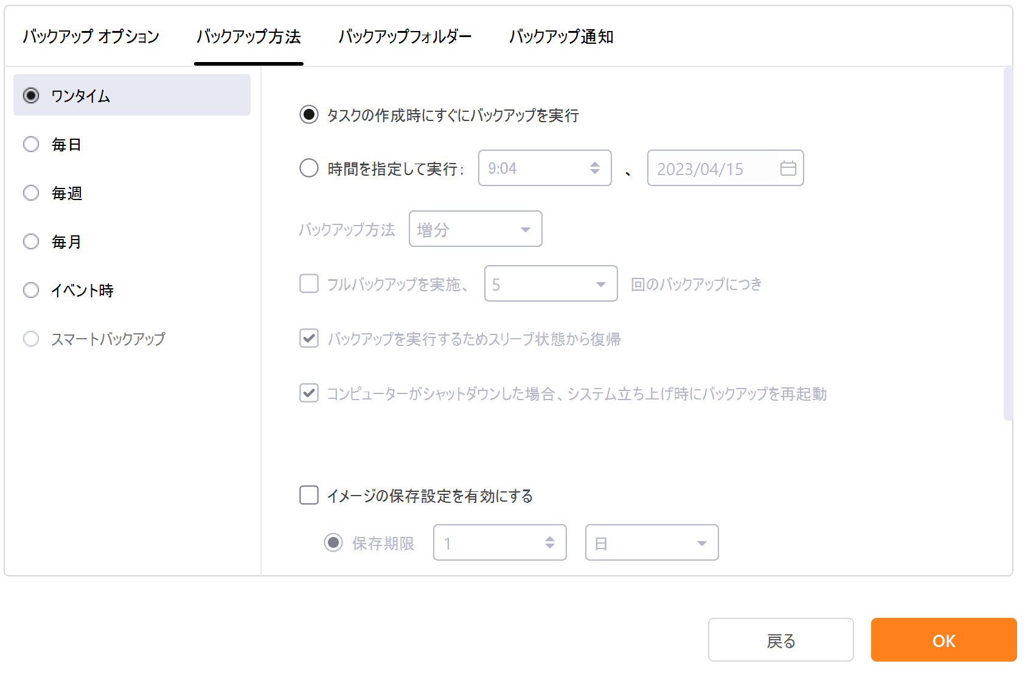Select the 毎月 schedule option
This screenshot has height=678, width=1025.
tap(31, 241)
